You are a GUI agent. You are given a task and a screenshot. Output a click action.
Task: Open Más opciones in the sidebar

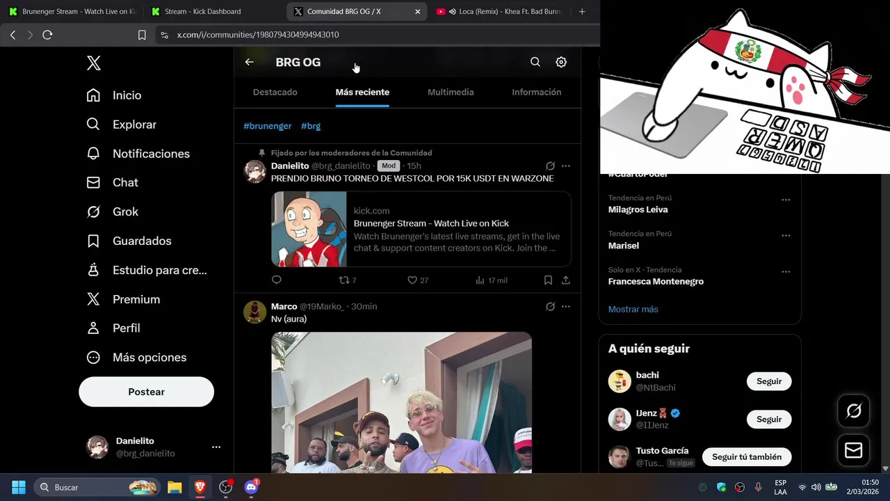coord(136,357)
